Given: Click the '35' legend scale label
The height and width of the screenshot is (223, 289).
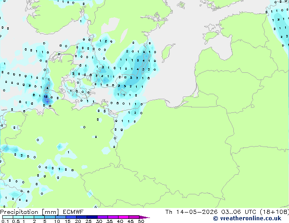Looking at the screenshot, I should 109,221.
